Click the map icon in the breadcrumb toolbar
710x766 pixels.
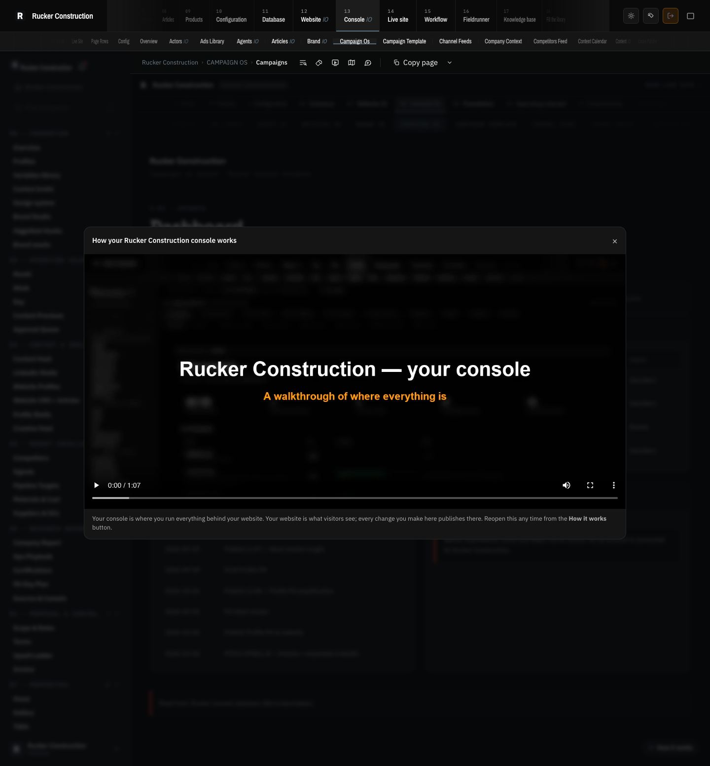pos(352,63)
